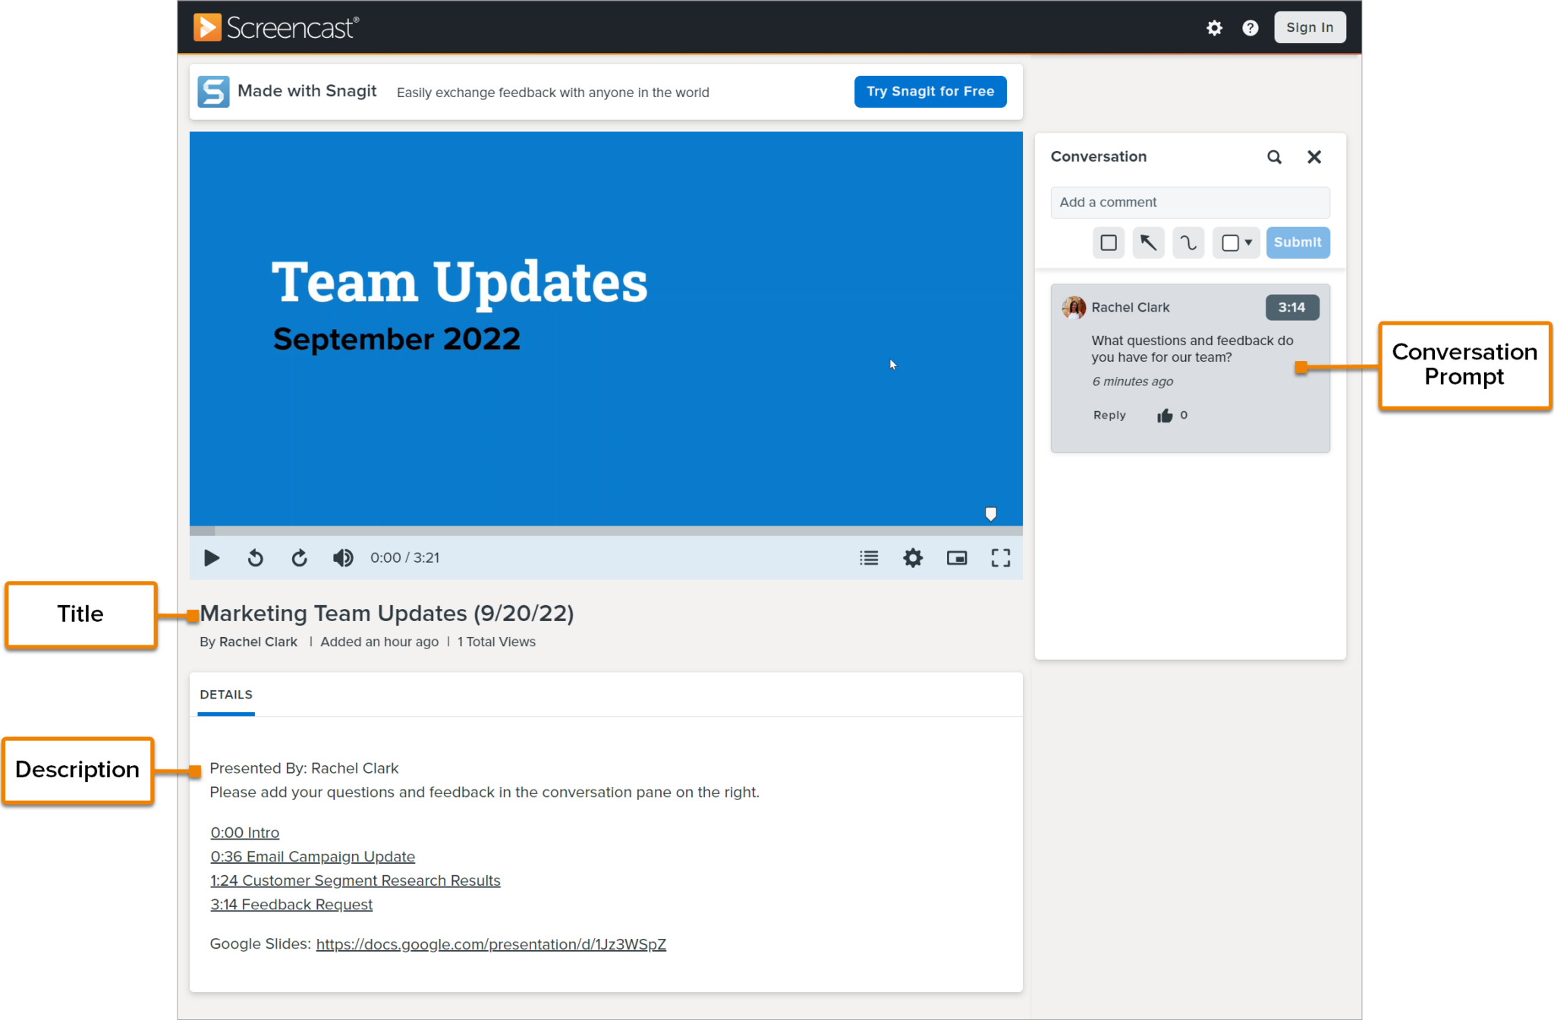Click the play button to start video
Image resolution: width=1554 pixels, height=1020 pixels.
(211, 558)
